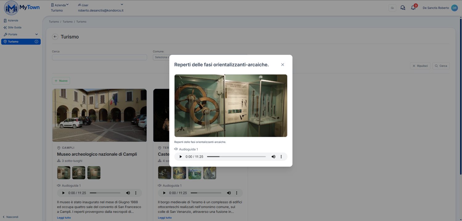Open the DR user avatar menu

(454, 8)
